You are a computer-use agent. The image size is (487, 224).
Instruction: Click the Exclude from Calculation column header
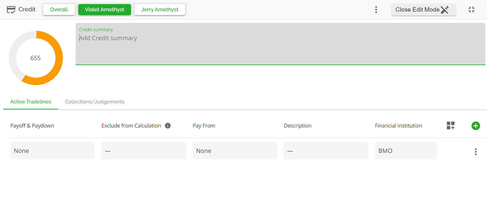pos(131,126)
